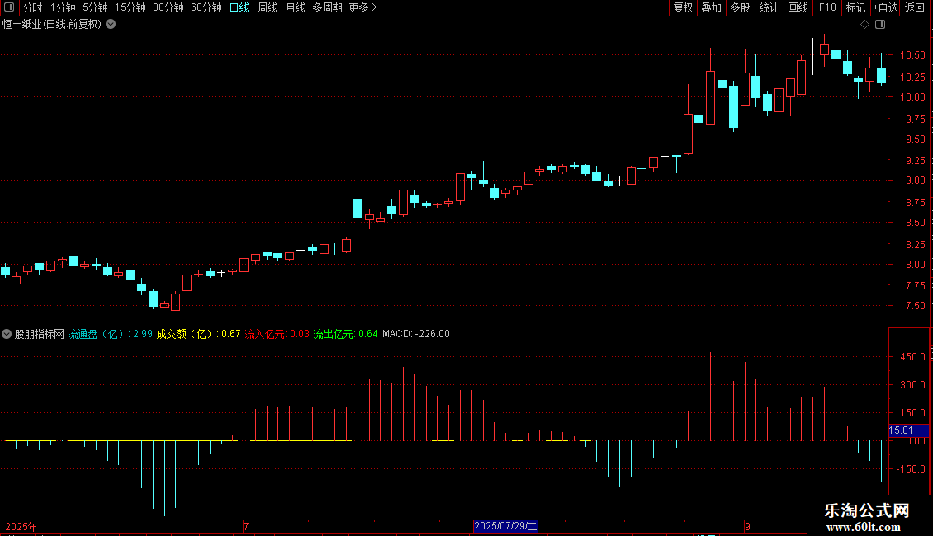Click the 标记 mark button
Viewport: 933px width, 536px height.
(855, 7)
